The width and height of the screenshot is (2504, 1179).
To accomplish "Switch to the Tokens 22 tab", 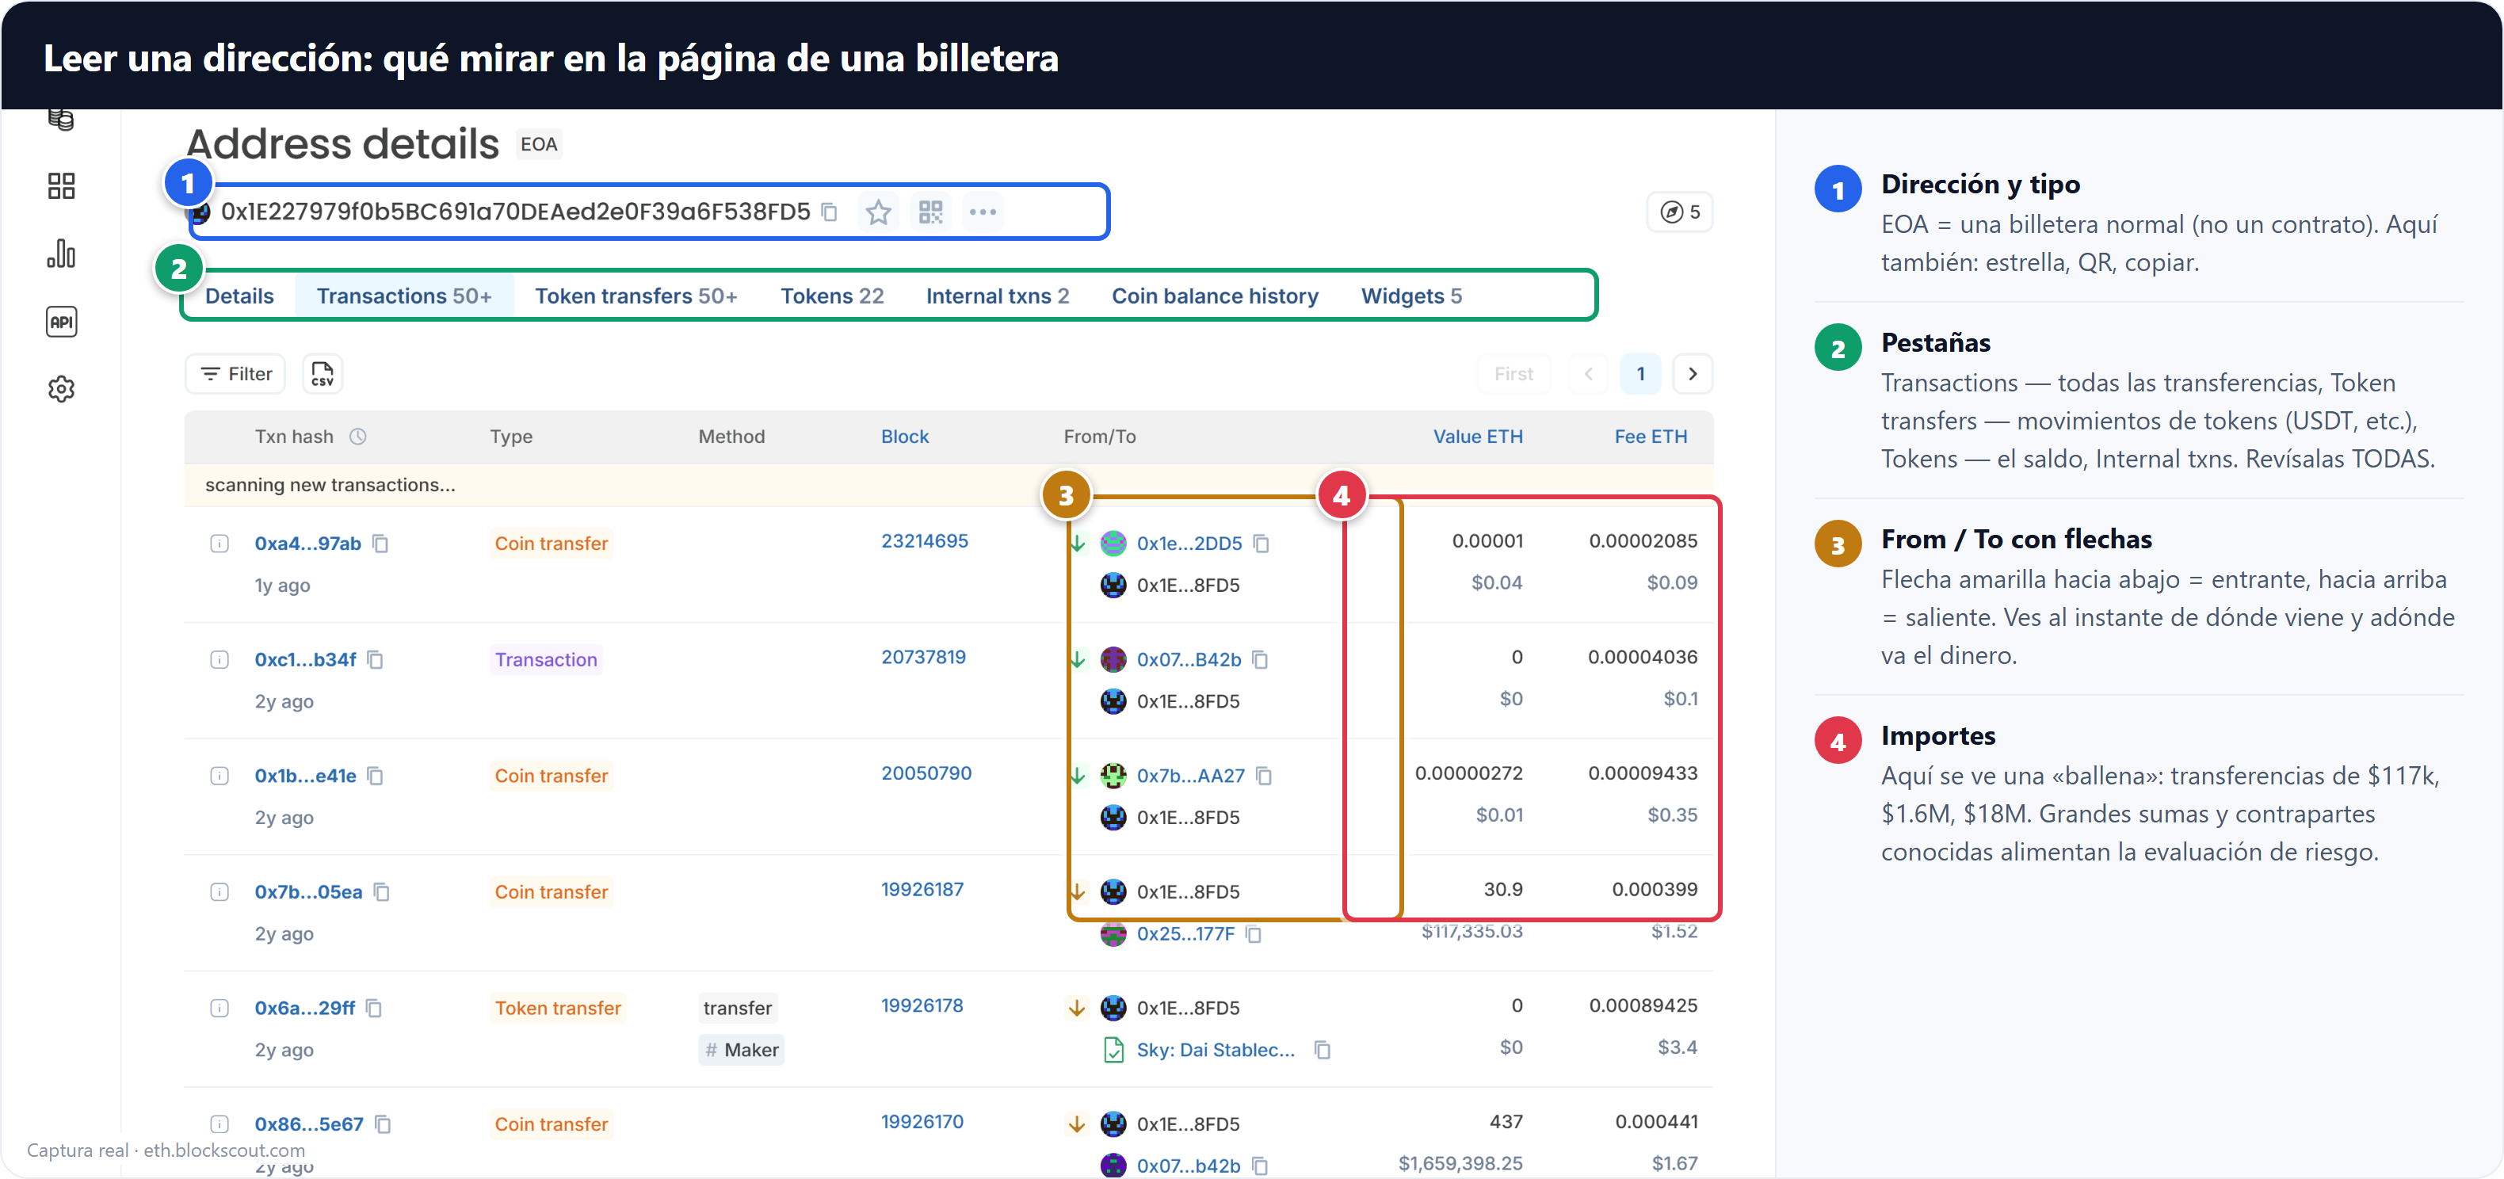I will point(832,296).
